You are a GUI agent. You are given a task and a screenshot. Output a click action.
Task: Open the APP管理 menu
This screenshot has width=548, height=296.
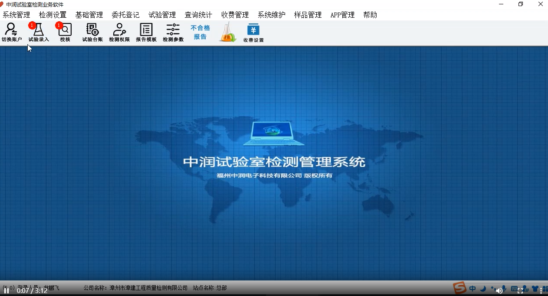tap(342, 15)
